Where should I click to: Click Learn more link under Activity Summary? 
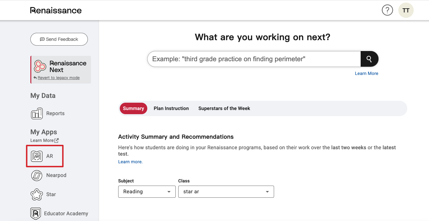130,162
